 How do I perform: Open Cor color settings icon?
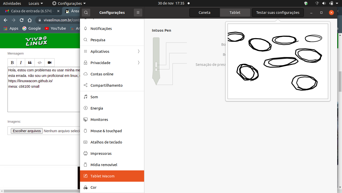(x=85, y=187)
